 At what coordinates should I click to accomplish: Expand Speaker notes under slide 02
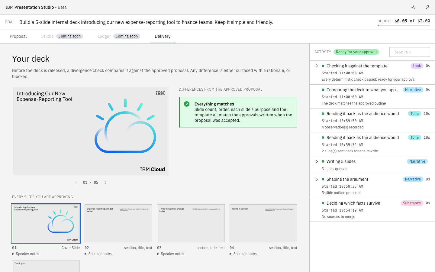(x=98, y=254)
